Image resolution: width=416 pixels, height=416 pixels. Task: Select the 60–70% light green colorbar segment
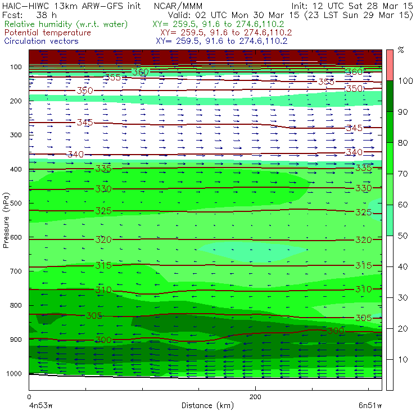tap(390, 189)
